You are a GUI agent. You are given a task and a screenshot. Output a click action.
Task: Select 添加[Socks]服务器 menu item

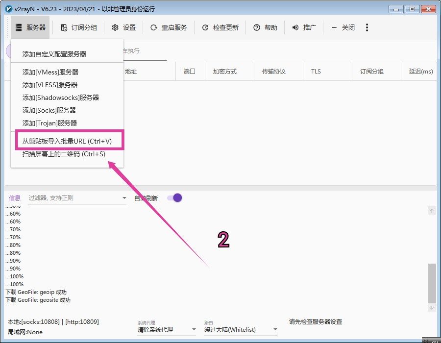(67, 110)
